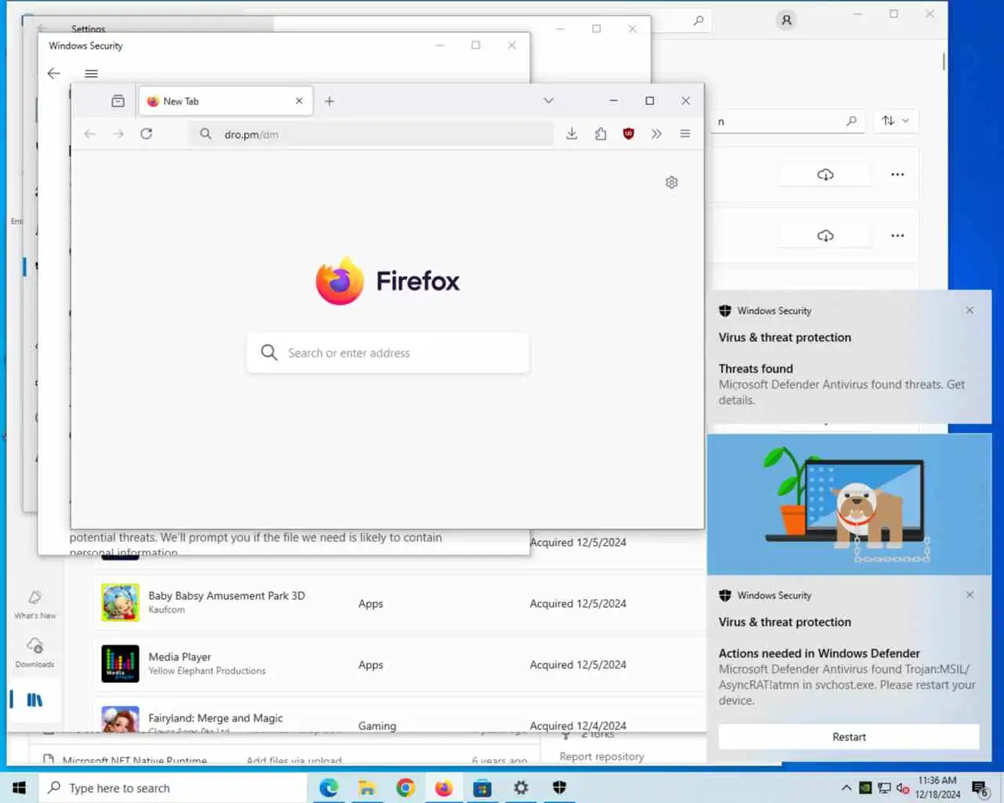The image size is (1004, 803).
Task: Focus the 'Search or enter address' box
Action: pyautogui.click(x=387, y=353)
